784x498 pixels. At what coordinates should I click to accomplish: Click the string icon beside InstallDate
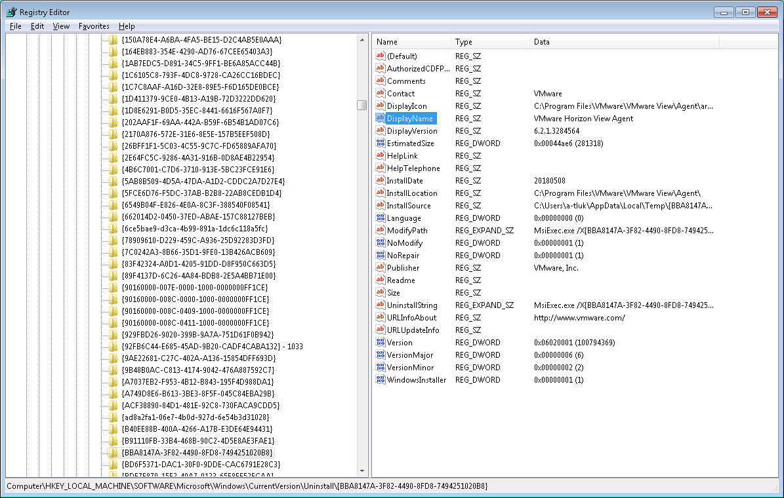(x=381, y=181)
